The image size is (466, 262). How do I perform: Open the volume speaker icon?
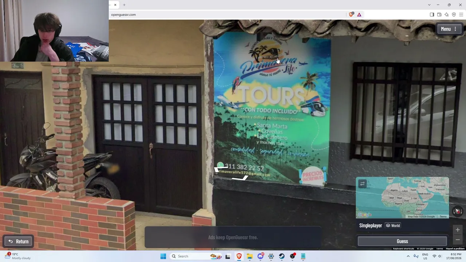(440, 256)
